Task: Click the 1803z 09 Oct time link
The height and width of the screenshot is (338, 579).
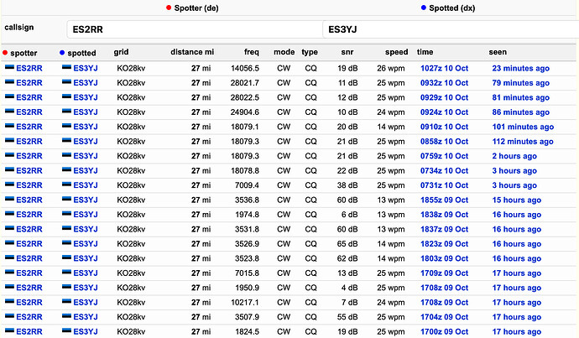Action: click(444, 258)
